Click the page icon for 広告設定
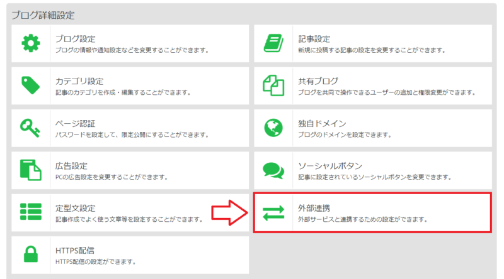The width and height of the screenshot is (504, 279). [30, 170]
